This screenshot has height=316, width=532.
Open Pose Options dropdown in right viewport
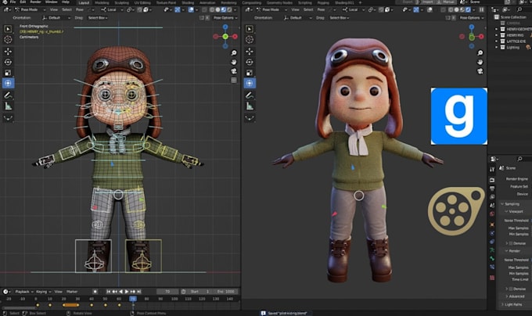[x=471, y=18]
